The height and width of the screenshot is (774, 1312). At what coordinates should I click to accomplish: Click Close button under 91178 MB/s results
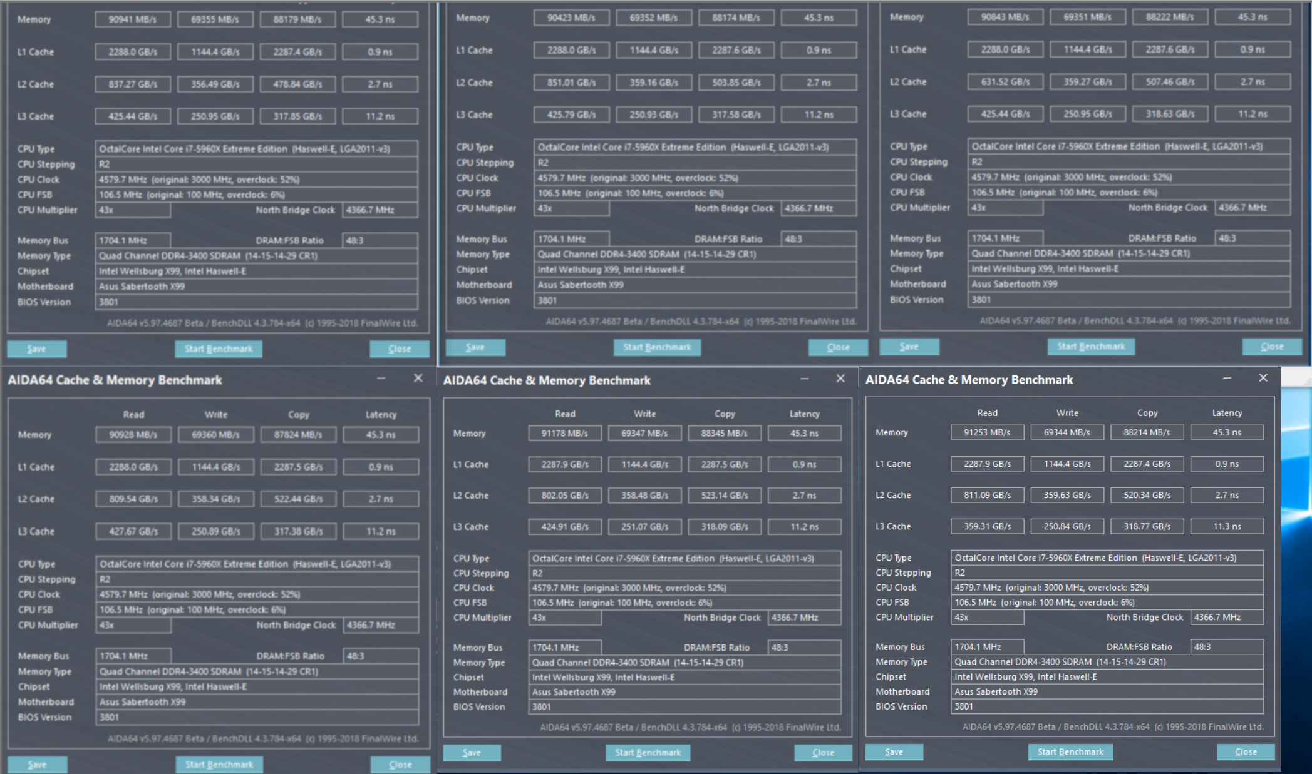tap(823, 753)
